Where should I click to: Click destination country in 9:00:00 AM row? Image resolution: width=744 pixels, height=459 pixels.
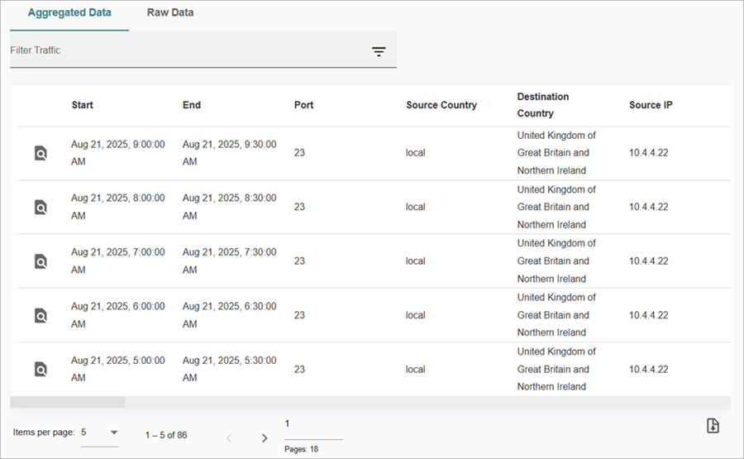(556, 153)
